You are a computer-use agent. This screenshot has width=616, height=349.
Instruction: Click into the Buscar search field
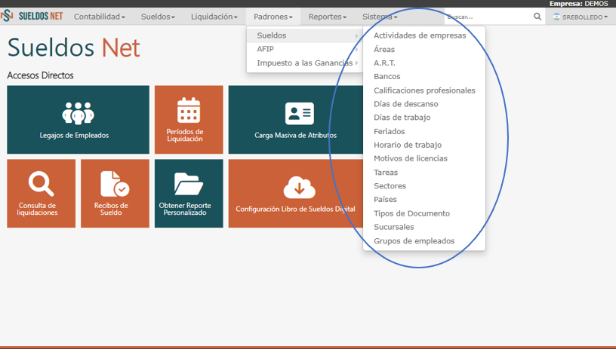tap(488, 17)
